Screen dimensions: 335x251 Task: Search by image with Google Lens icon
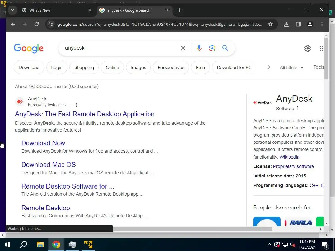[x=212, y=48]
